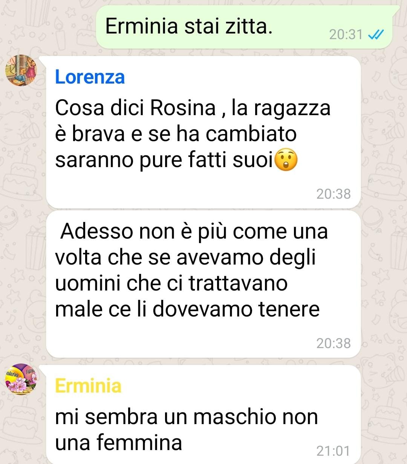Select the 'mi sembra un maschio' message
The width and height of the screenshot is (407, 464).
pos(203,414)
